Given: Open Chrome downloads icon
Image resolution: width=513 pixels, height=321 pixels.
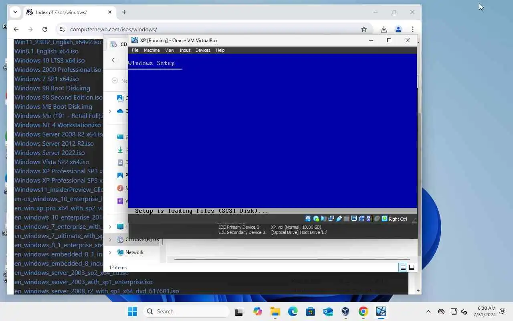Looking at the screenshot, I should tap(384, 29).
